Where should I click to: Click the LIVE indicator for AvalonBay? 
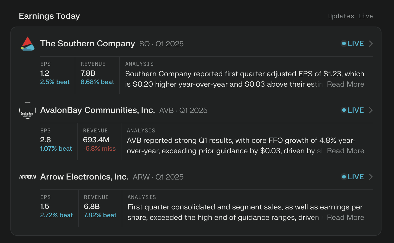(x=353, y=110)
